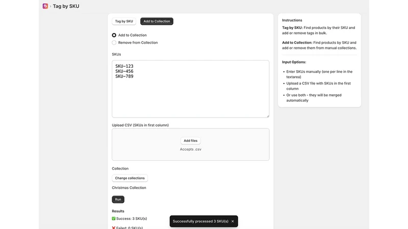Click inside the SKUs textarea
The height and width of the screenshot is (229, 408).
click(190, 89)
